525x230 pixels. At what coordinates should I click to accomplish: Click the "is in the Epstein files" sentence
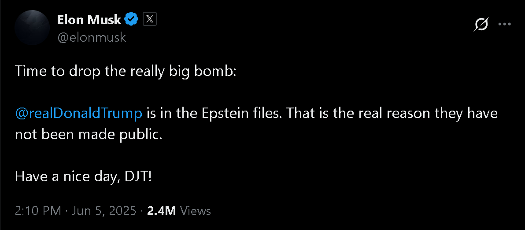pyautogui.click(x=214, y=113)
